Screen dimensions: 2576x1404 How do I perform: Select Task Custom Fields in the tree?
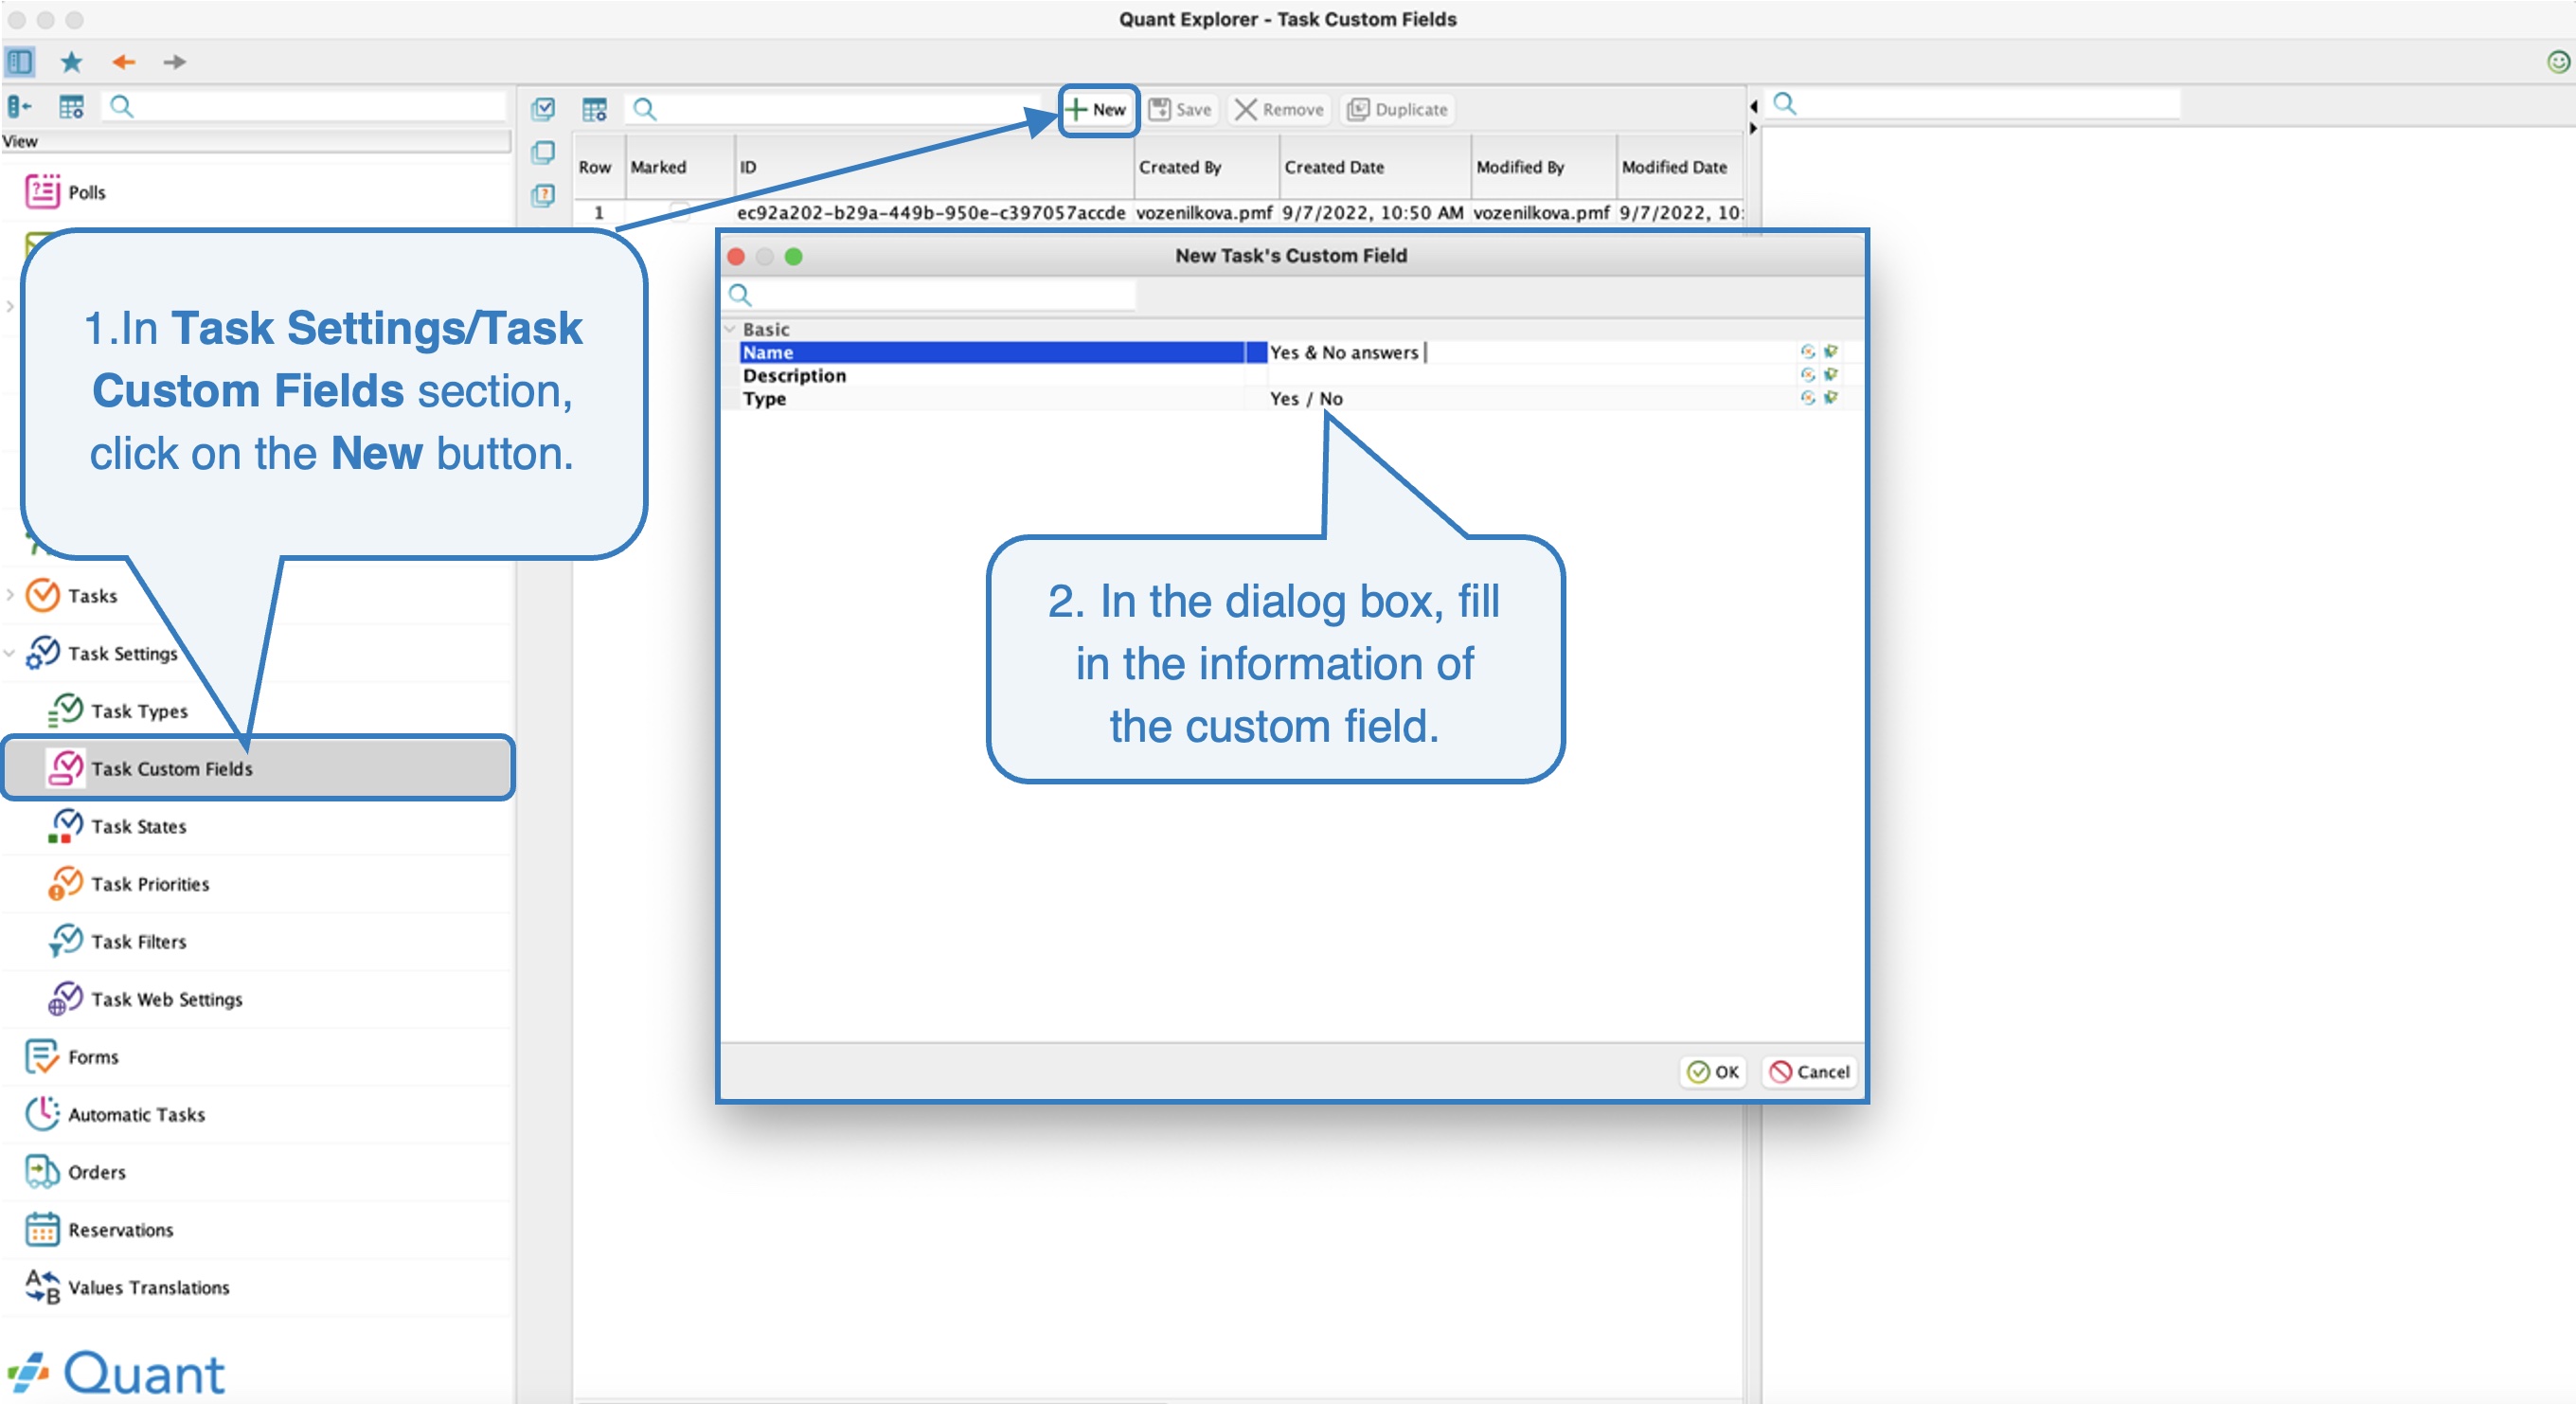click(258, 768)
